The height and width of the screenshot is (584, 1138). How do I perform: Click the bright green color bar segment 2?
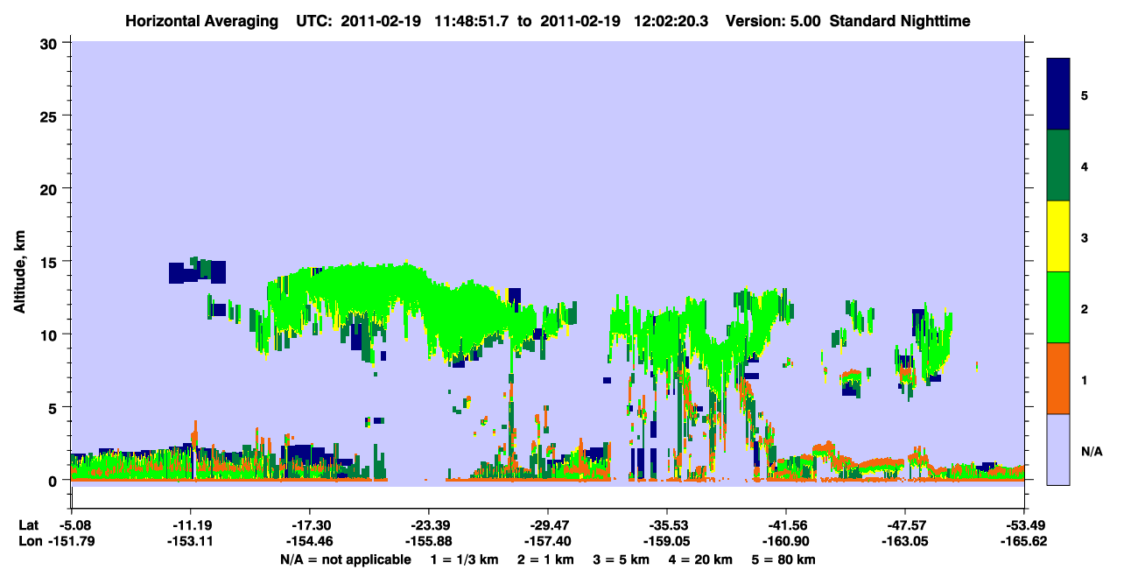(x=1058, y=307)
